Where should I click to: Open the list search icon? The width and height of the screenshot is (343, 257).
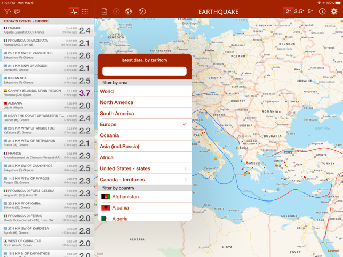tap(17, 11)
